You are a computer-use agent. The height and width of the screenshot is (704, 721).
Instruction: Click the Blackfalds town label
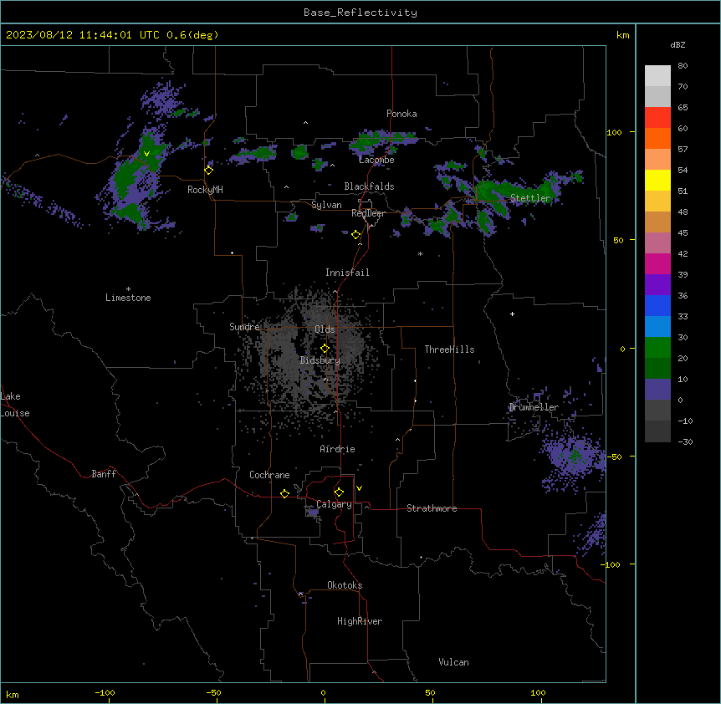369,186
